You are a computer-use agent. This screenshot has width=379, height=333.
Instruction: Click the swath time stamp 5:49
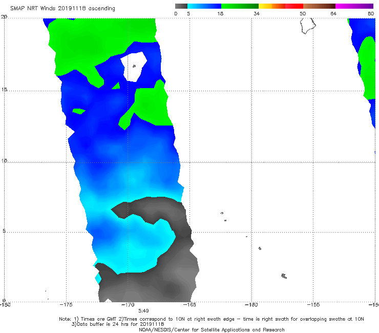[x=143, y=311]
